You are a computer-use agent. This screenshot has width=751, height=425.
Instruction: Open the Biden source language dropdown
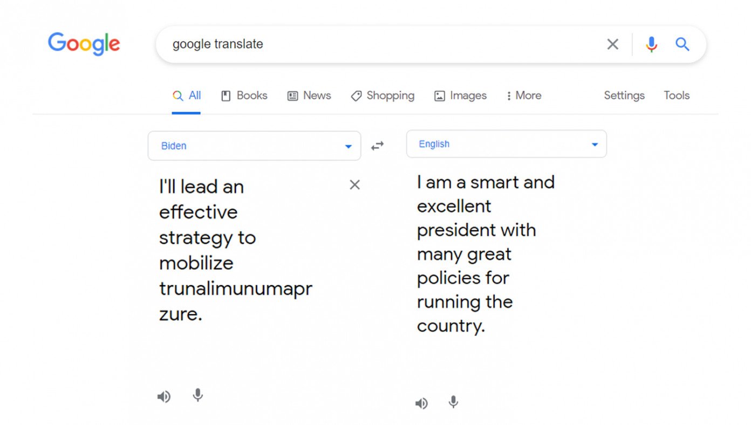point(255,146)
